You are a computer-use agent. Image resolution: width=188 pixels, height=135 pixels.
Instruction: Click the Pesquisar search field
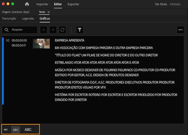(20, 30)
